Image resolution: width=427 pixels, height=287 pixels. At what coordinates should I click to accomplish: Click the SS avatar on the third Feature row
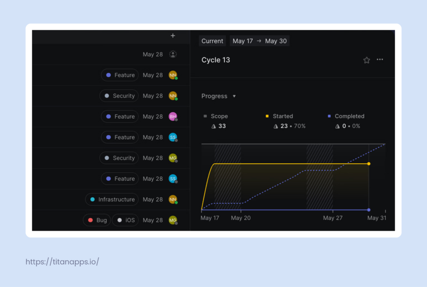point(173,137)
